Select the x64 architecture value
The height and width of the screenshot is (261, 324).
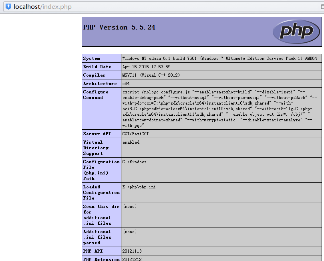(125, 84)
